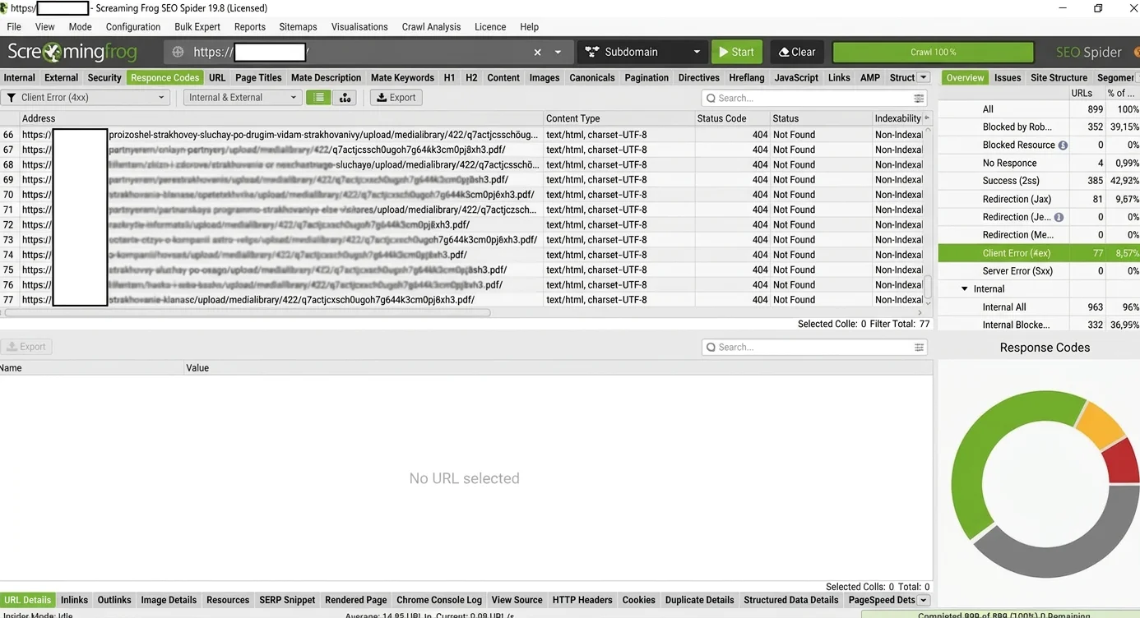Collapse the Internal tree section
The image size is (1140, 618).
(x=965, y=289)
